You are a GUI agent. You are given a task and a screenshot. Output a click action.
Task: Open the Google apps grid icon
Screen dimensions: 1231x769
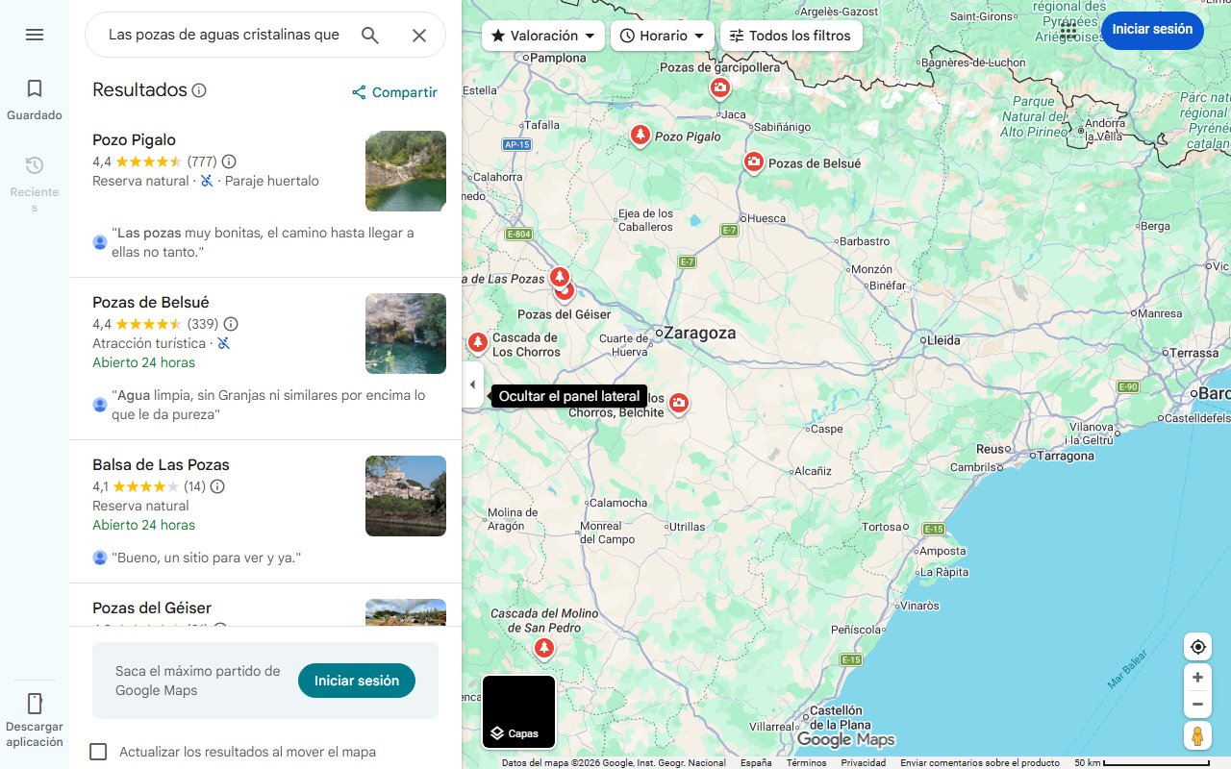point(1068,32)
